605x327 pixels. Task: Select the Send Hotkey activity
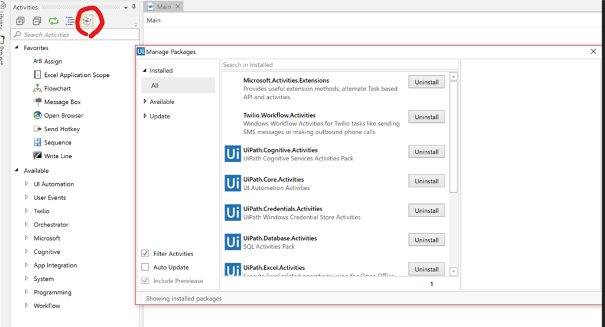(61, 129)
